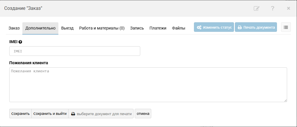Viewport: 297px width, 127px height.
Task: Switch to the Запись tab
Action: pyautogui.click(x=137, y=28)
